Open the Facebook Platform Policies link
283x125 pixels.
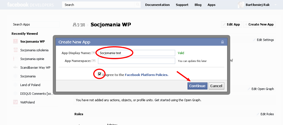tap(147, 75)
